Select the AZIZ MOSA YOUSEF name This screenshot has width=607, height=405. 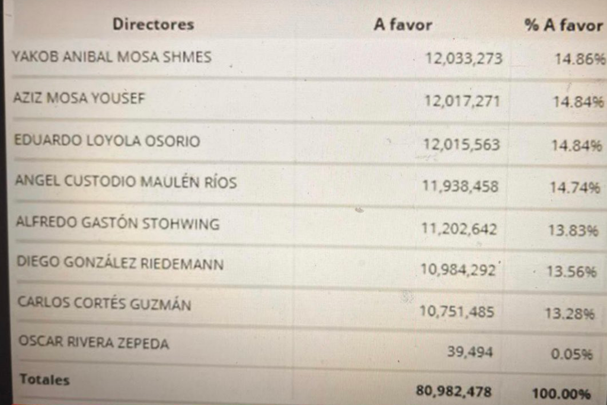click(79, 98)
